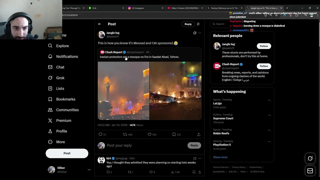
Task: Open Sliker account menu dots
Action: (x=89, y=170)
